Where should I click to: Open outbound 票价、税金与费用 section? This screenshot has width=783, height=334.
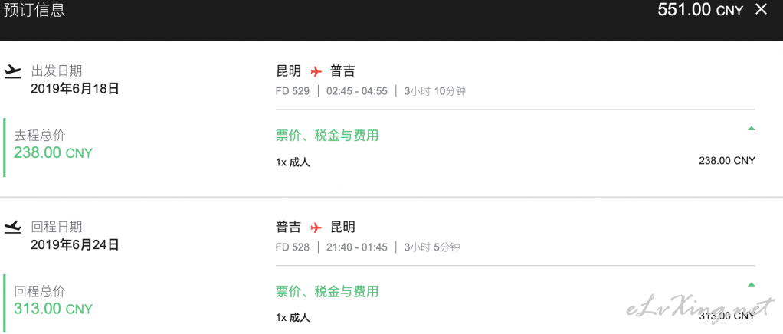[327, 135]
